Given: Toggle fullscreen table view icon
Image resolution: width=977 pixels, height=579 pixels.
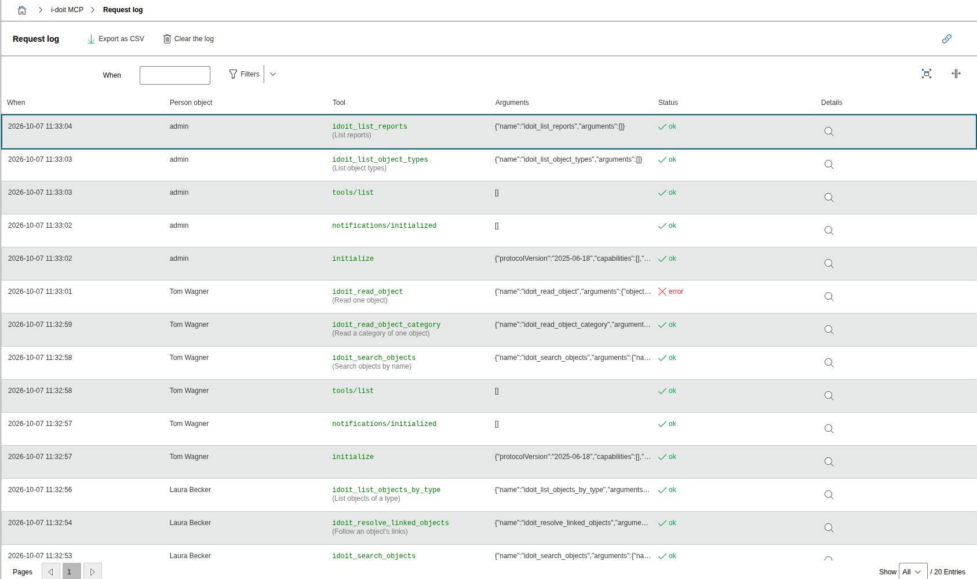Looking at the screenshot, I should [927, 74].
